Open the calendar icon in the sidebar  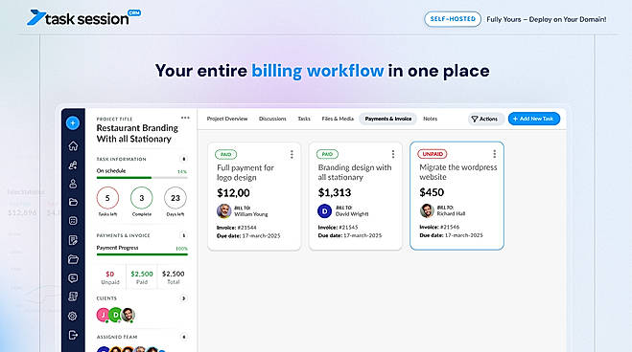(x=73, y=221)
